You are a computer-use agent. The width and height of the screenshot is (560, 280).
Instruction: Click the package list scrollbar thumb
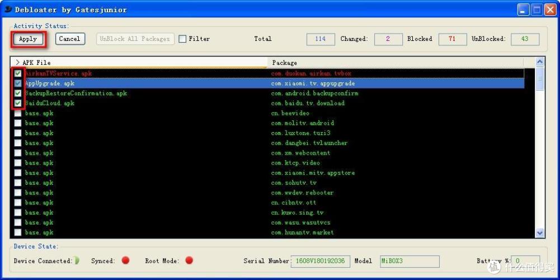(540, 78)
